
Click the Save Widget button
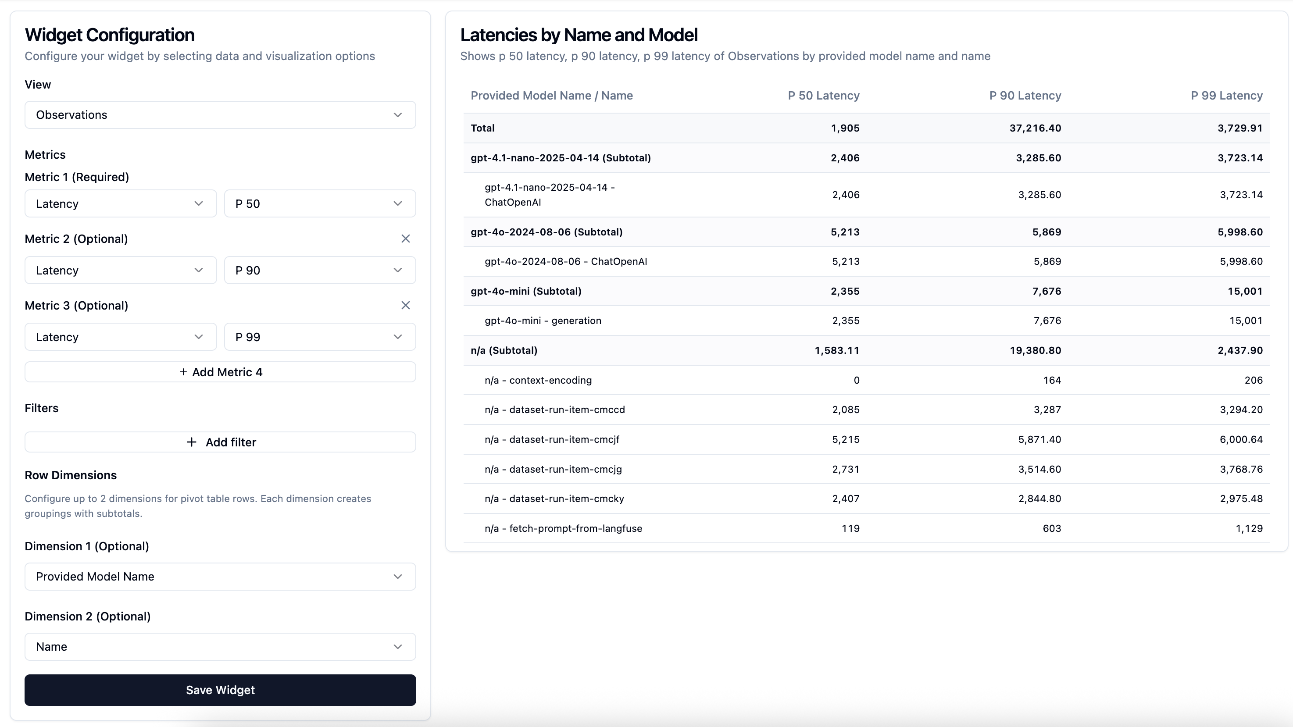tap(220, 690)
